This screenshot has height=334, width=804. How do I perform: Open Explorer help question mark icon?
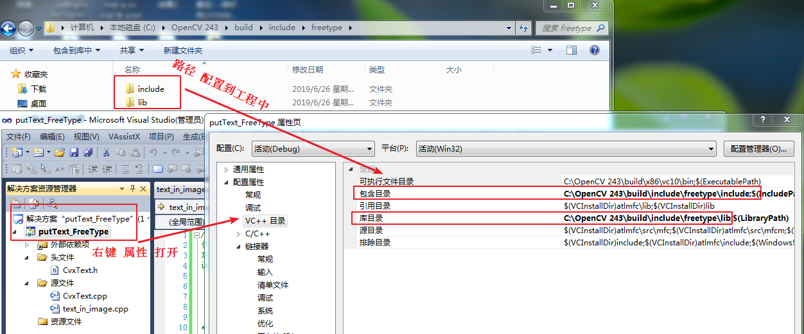(594, 50)
